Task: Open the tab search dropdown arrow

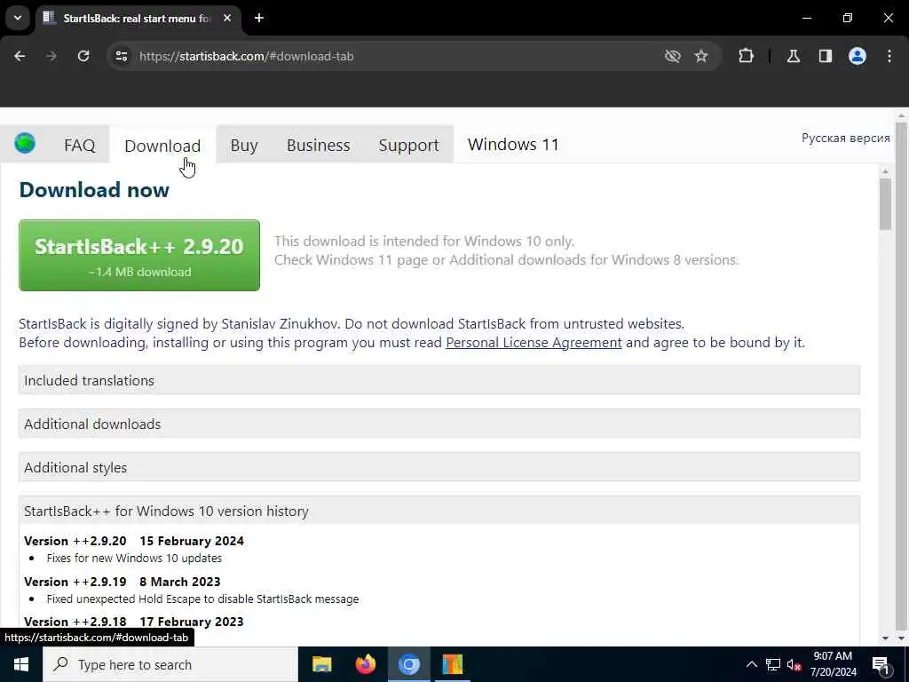Action: (18, 18)
